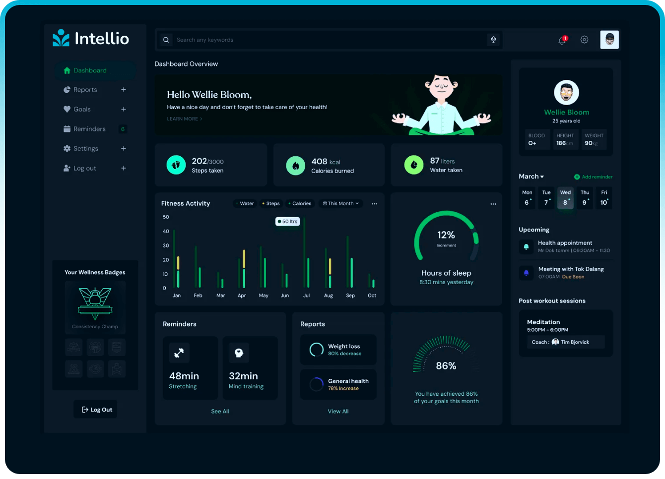This screenshot has height=479, width=665.
Task: Click the stretching dumbbell icon in Reminders
Action: (x=179, y=353)
